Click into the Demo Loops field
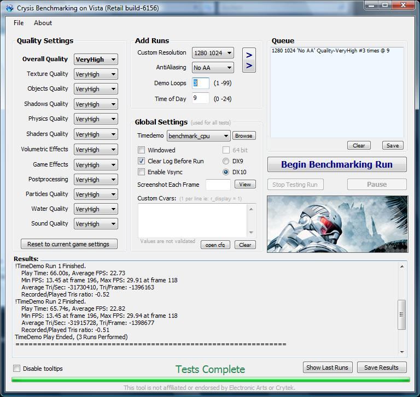The image size is (420, 397). tap(201, 83)
